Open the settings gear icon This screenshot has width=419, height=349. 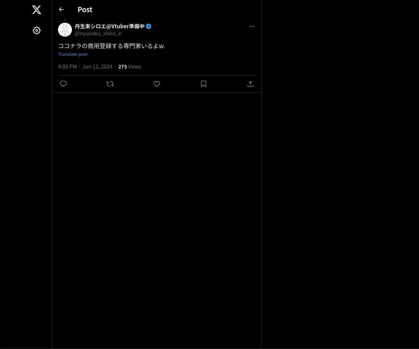[x=37, y=31]
